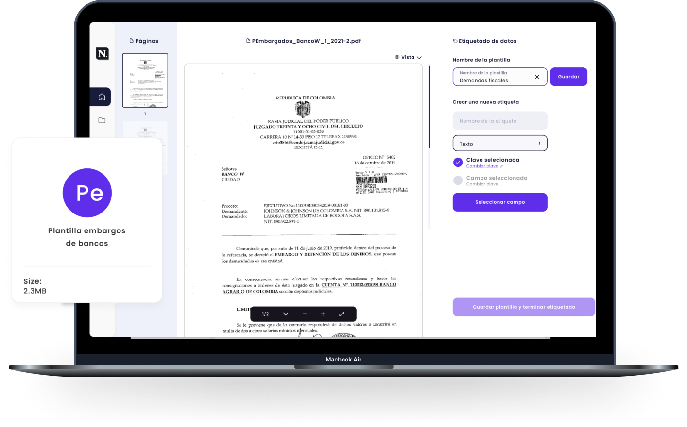Click the Guardar button
This screenshot has height=427, width=687.
pyautogui.click(x=568, y=77)
